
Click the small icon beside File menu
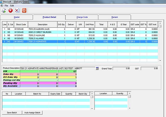point(2,5)
